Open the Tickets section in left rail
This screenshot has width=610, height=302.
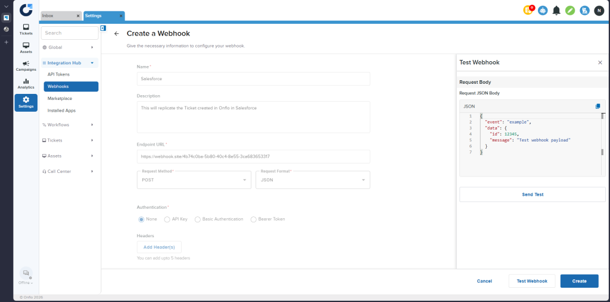pos(26,29)
